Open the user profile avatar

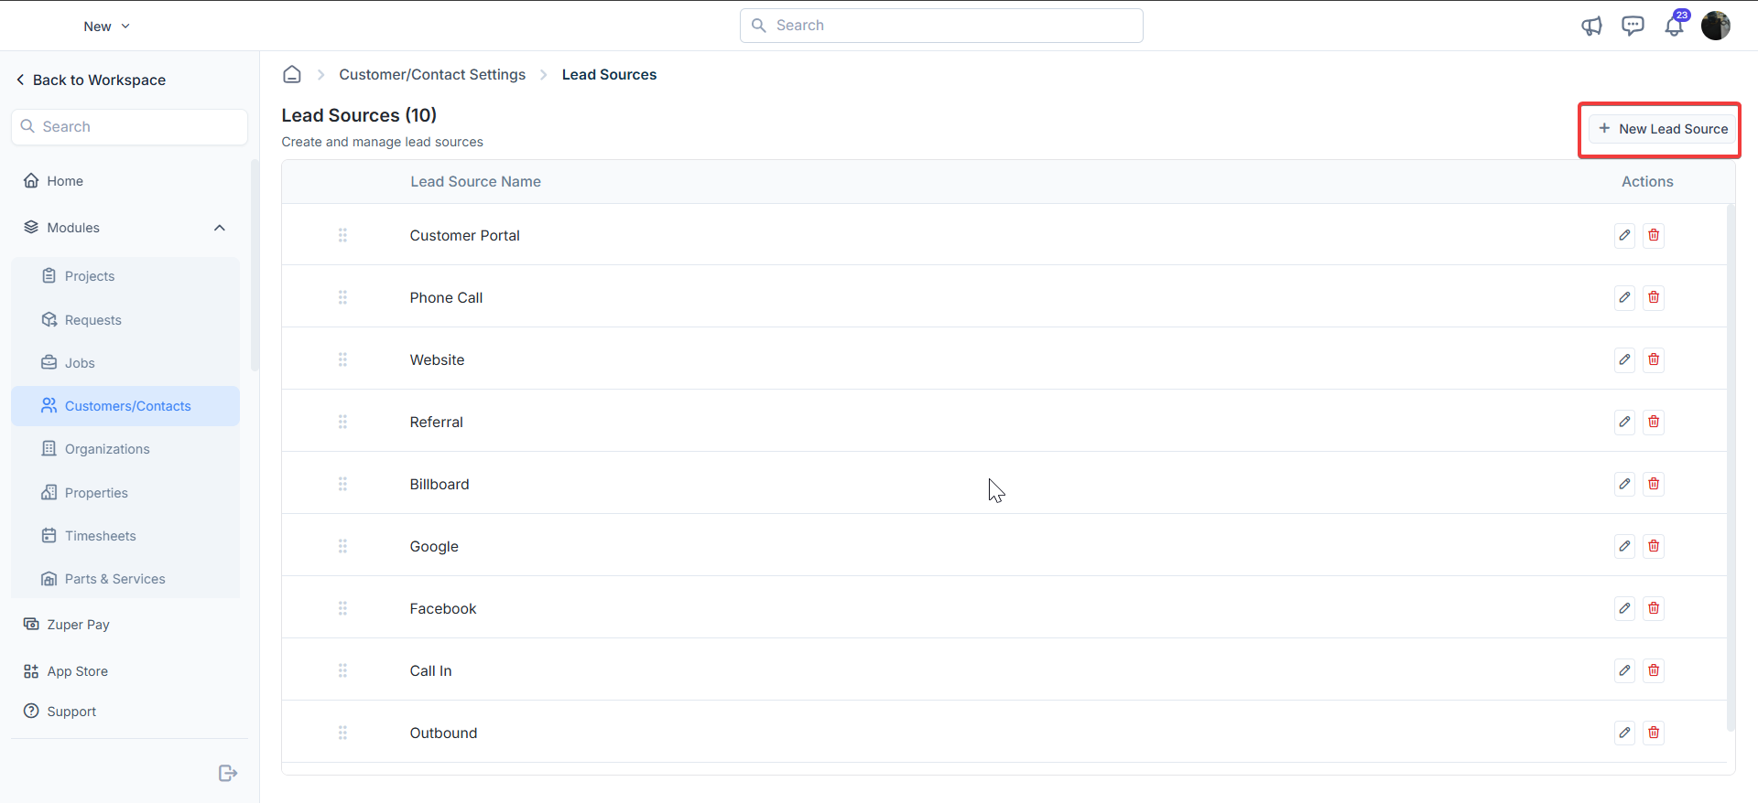click(1716, 26)
